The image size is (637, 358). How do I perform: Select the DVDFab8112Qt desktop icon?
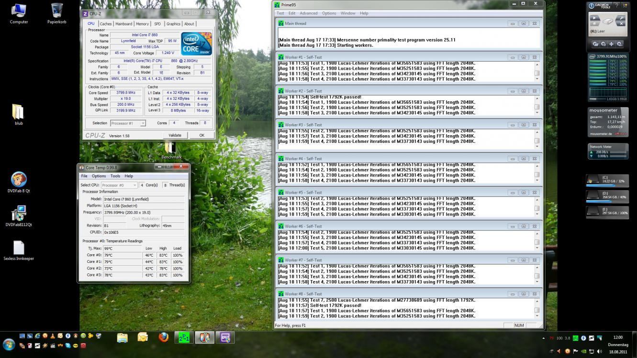click(x=19, y=216)
